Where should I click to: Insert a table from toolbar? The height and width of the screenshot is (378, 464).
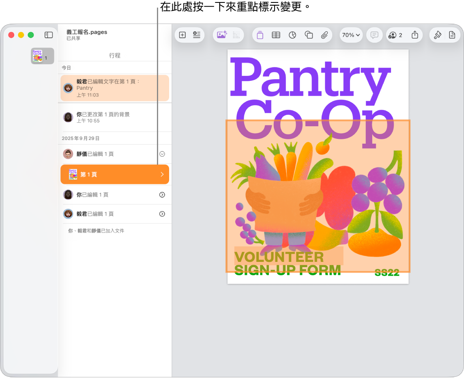[x=276, y=35]
